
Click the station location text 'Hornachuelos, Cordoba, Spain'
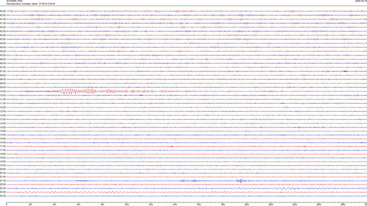[22, 4]
